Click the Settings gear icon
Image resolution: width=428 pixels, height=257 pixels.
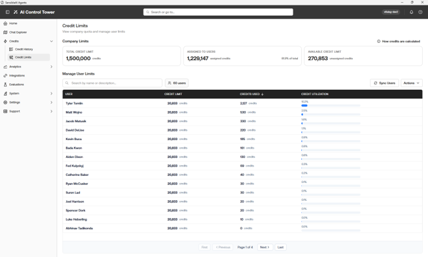[5, 102]
